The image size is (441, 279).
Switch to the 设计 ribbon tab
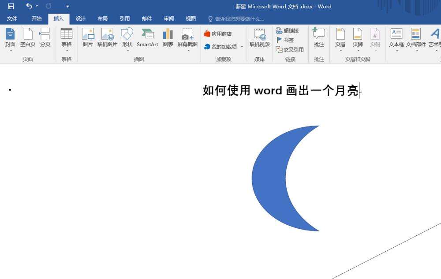pyautogui.click(x=80, y=19)
